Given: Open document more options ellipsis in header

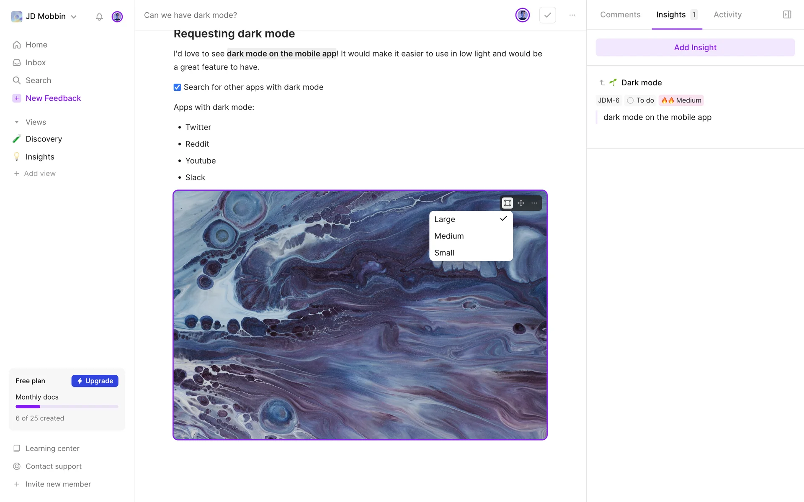Looking at the screenshot, I should 572,15.
